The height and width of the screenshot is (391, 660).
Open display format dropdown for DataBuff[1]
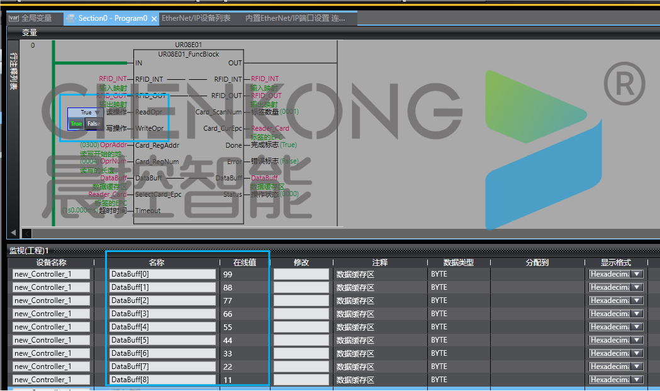point(637,287)
